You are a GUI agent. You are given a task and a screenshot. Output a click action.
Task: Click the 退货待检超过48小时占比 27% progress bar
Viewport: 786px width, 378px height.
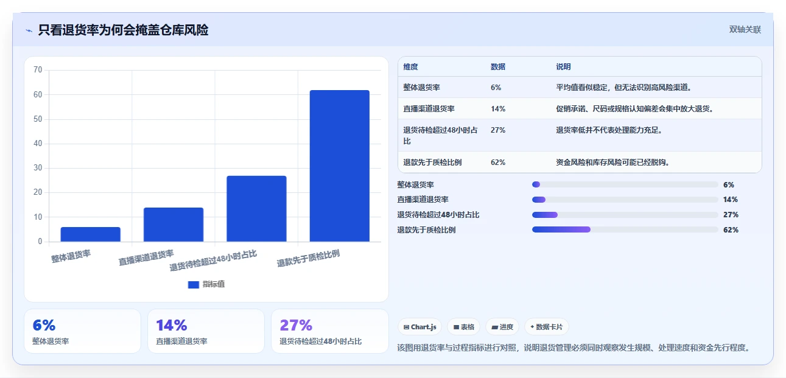point(625,215)
